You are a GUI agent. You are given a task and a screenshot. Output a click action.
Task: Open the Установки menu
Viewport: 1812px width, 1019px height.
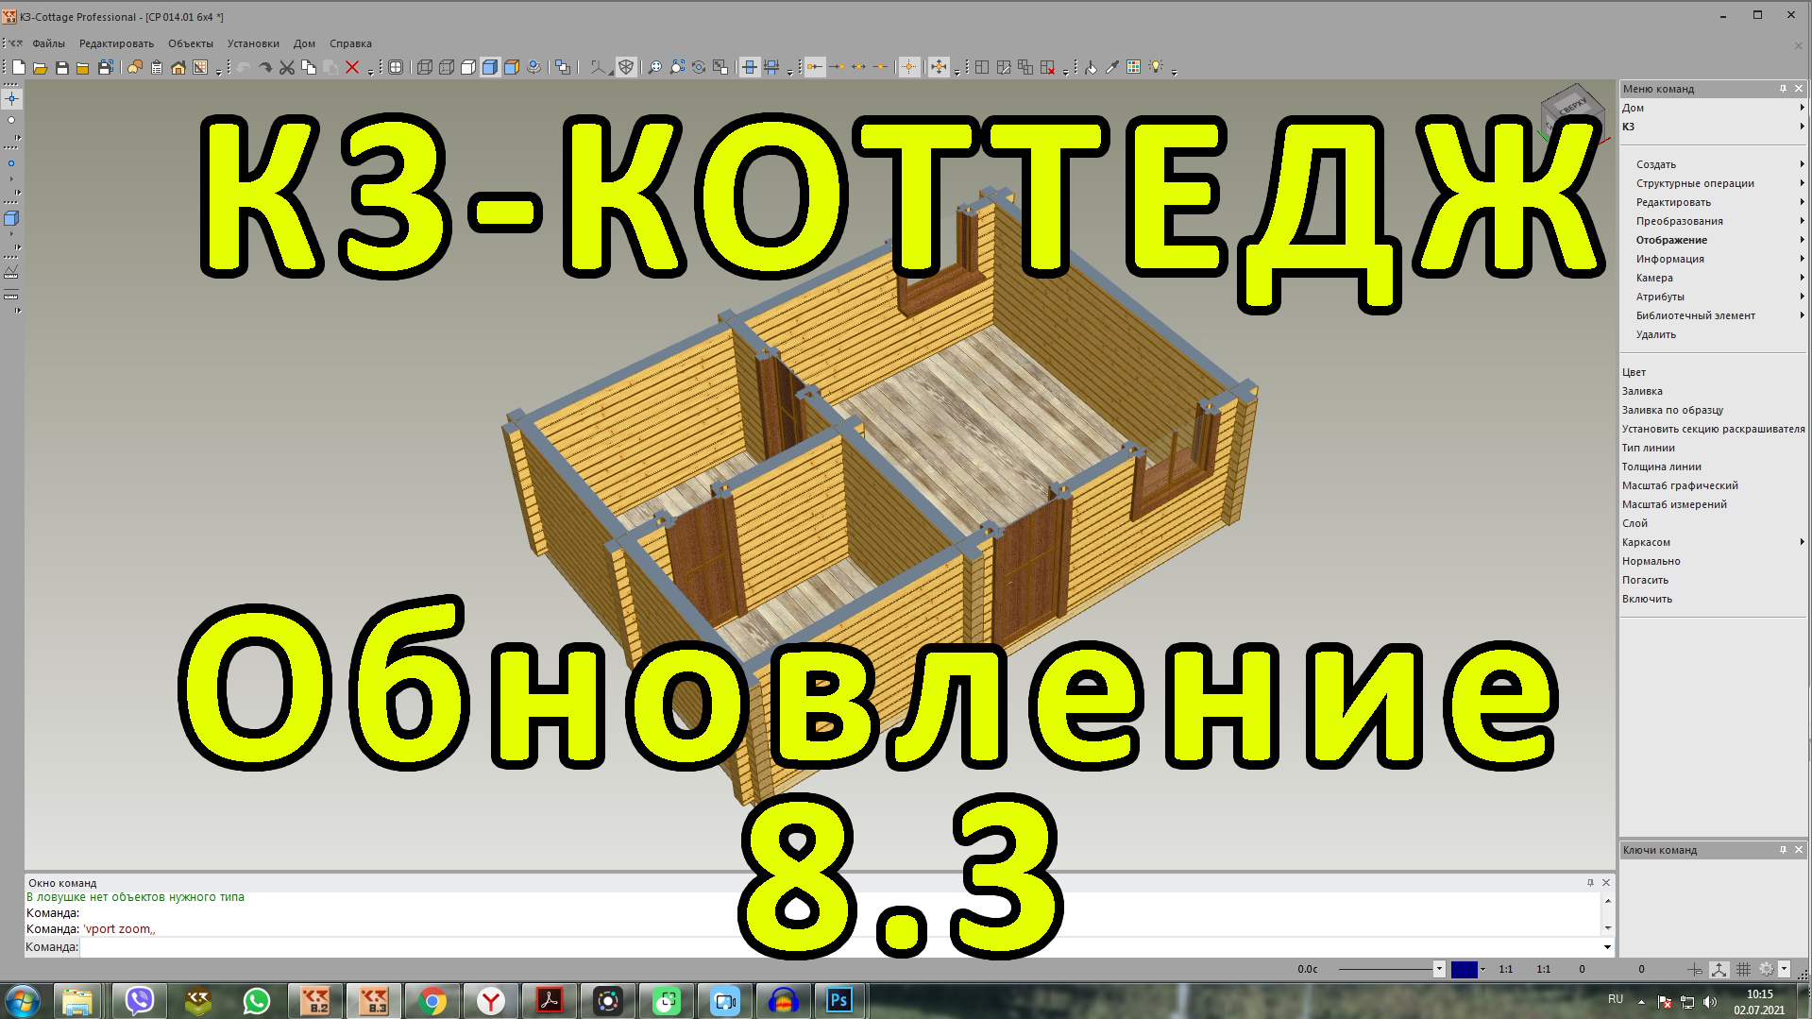tap(255, 43)
